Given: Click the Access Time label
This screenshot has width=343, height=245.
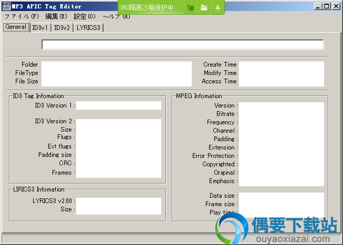Looking at the screenshot, I should (x=220, y=81).
